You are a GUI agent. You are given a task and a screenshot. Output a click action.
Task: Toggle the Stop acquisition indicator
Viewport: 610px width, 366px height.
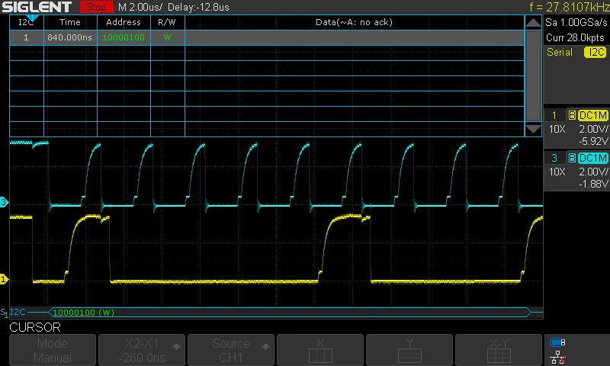tap(96, 7)
